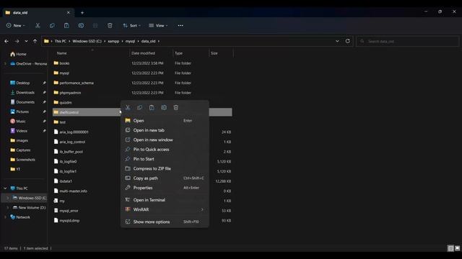Refresh the data_old folder view
Screen dimensions: 462x259
click(x=348, y=41)
